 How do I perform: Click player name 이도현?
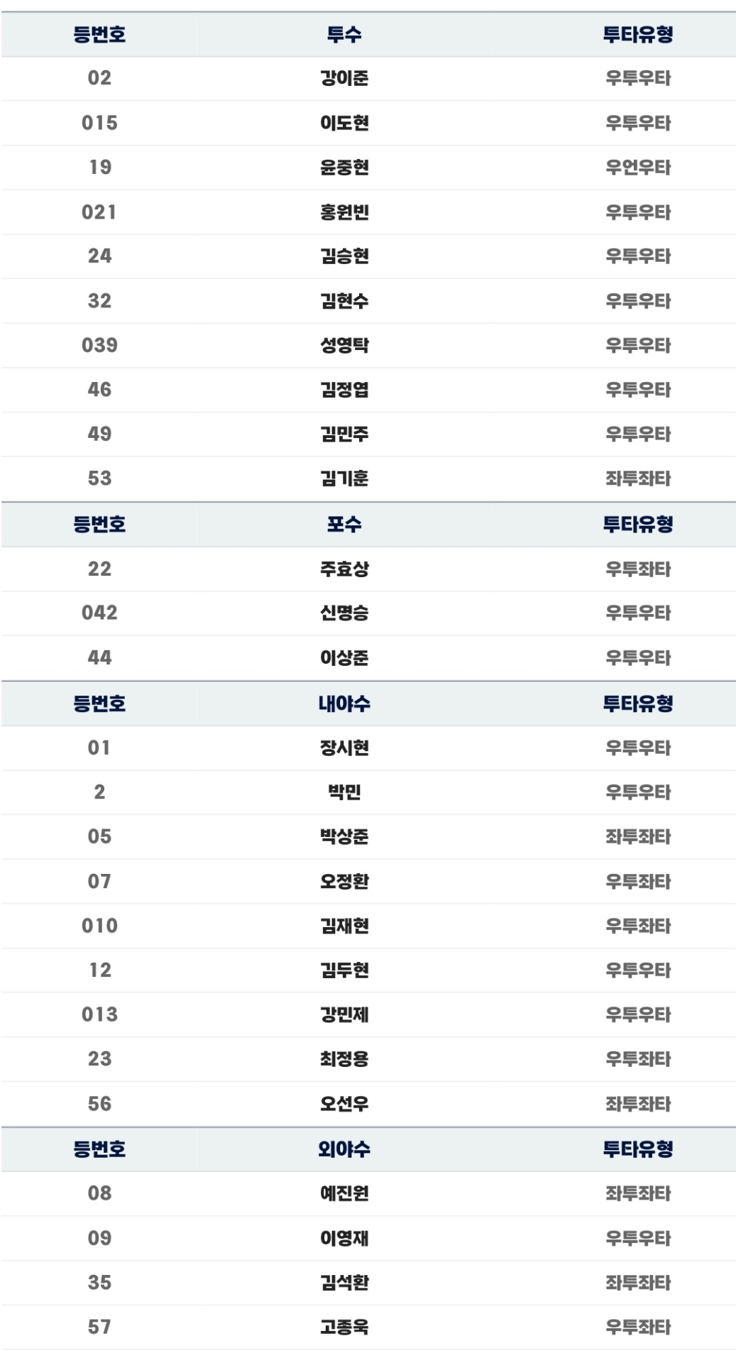point(344,123)
